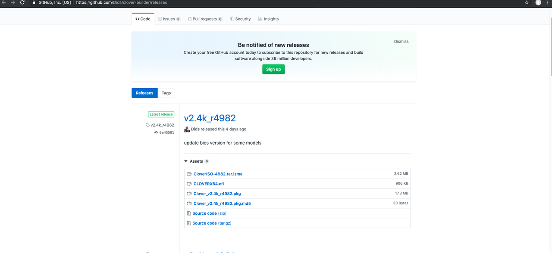
Task: Open the browser profile avatar icon
Action: pos(538,3)
